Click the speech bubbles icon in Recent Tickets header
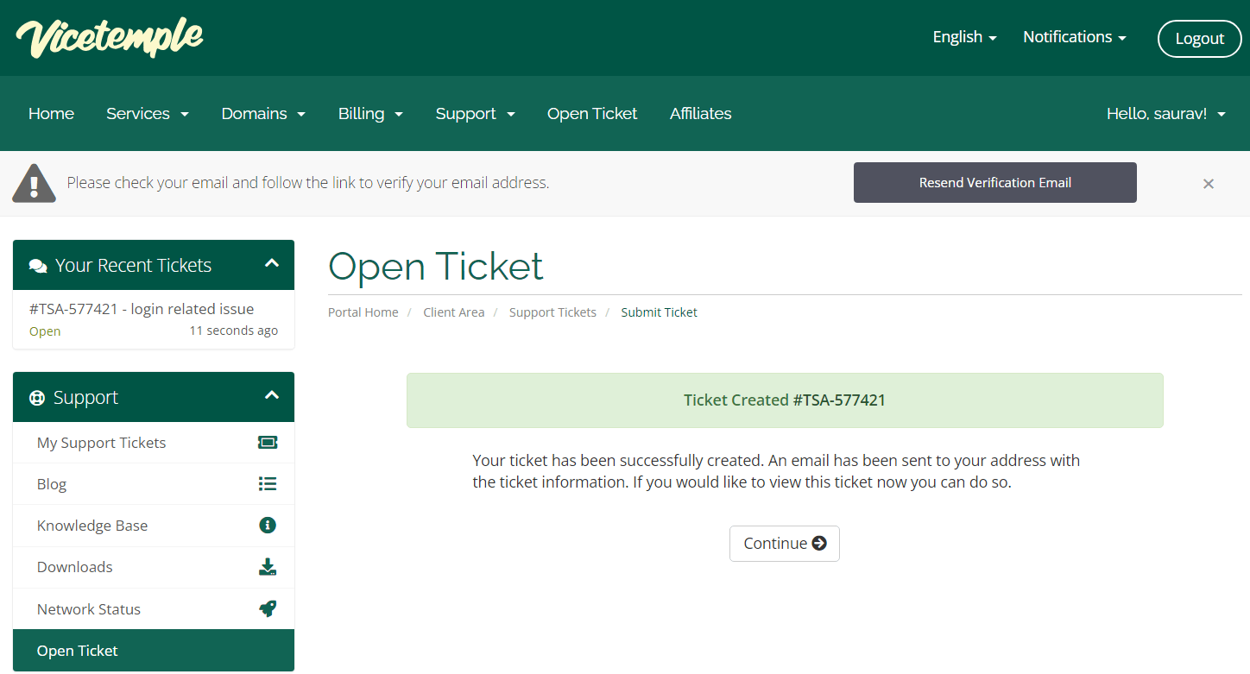The width and height of the screenshot is (1250, 674). (38, 266)
